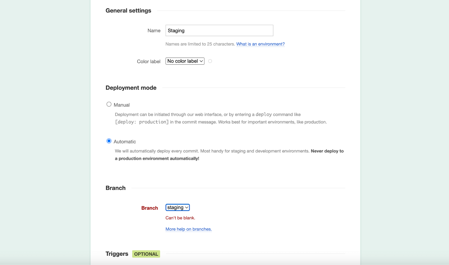Click the Name field label
This screenshot has width=449, height=265.
(154, 31)
